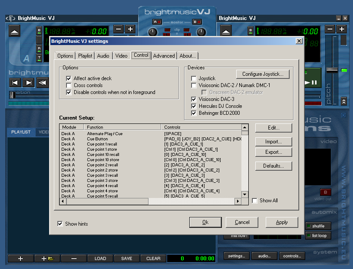The height and width of the screenshot is (269, 353).
Task: Decrease pitch with deck B minus button
Action: [x=330, y=29]
